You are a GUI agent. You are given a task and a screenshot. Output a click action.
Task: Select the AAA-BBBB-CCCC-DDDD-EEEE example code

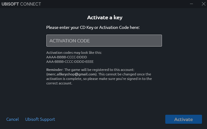[x=70, y=61]
